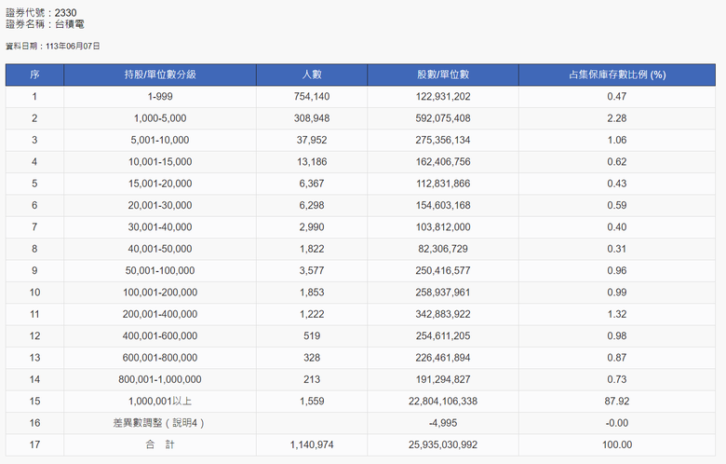
Task: Select the 差異數調整 (說明4) row label
Action: pyautogui.click(x=160, y=423)
